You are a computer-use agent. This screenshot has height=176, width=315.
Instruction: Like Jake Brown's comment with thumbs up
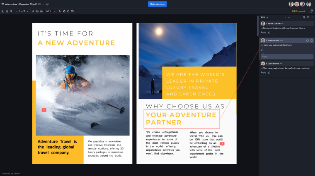269,72
